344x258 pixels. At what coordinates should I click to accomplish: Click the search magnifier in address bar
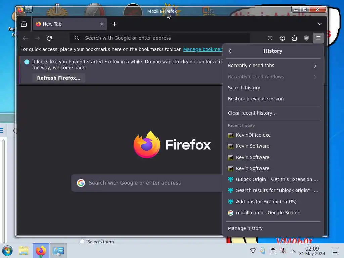point(77,38)
